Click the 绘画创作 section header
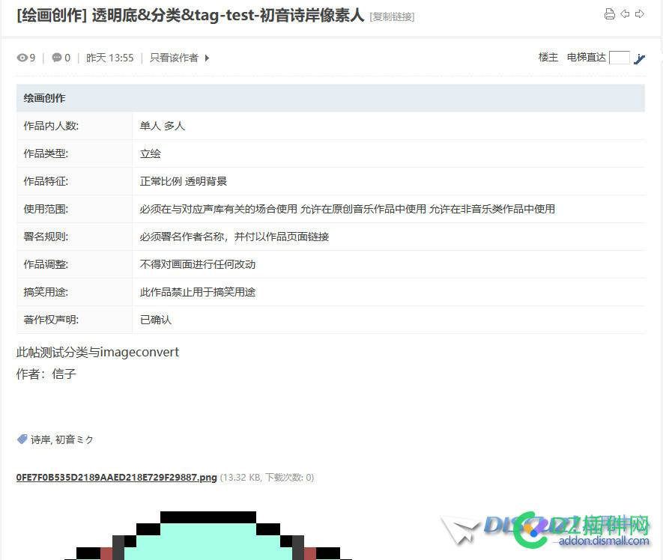Image resolution: width=663 pixels, height=560 pixels. tap(43, 98)
